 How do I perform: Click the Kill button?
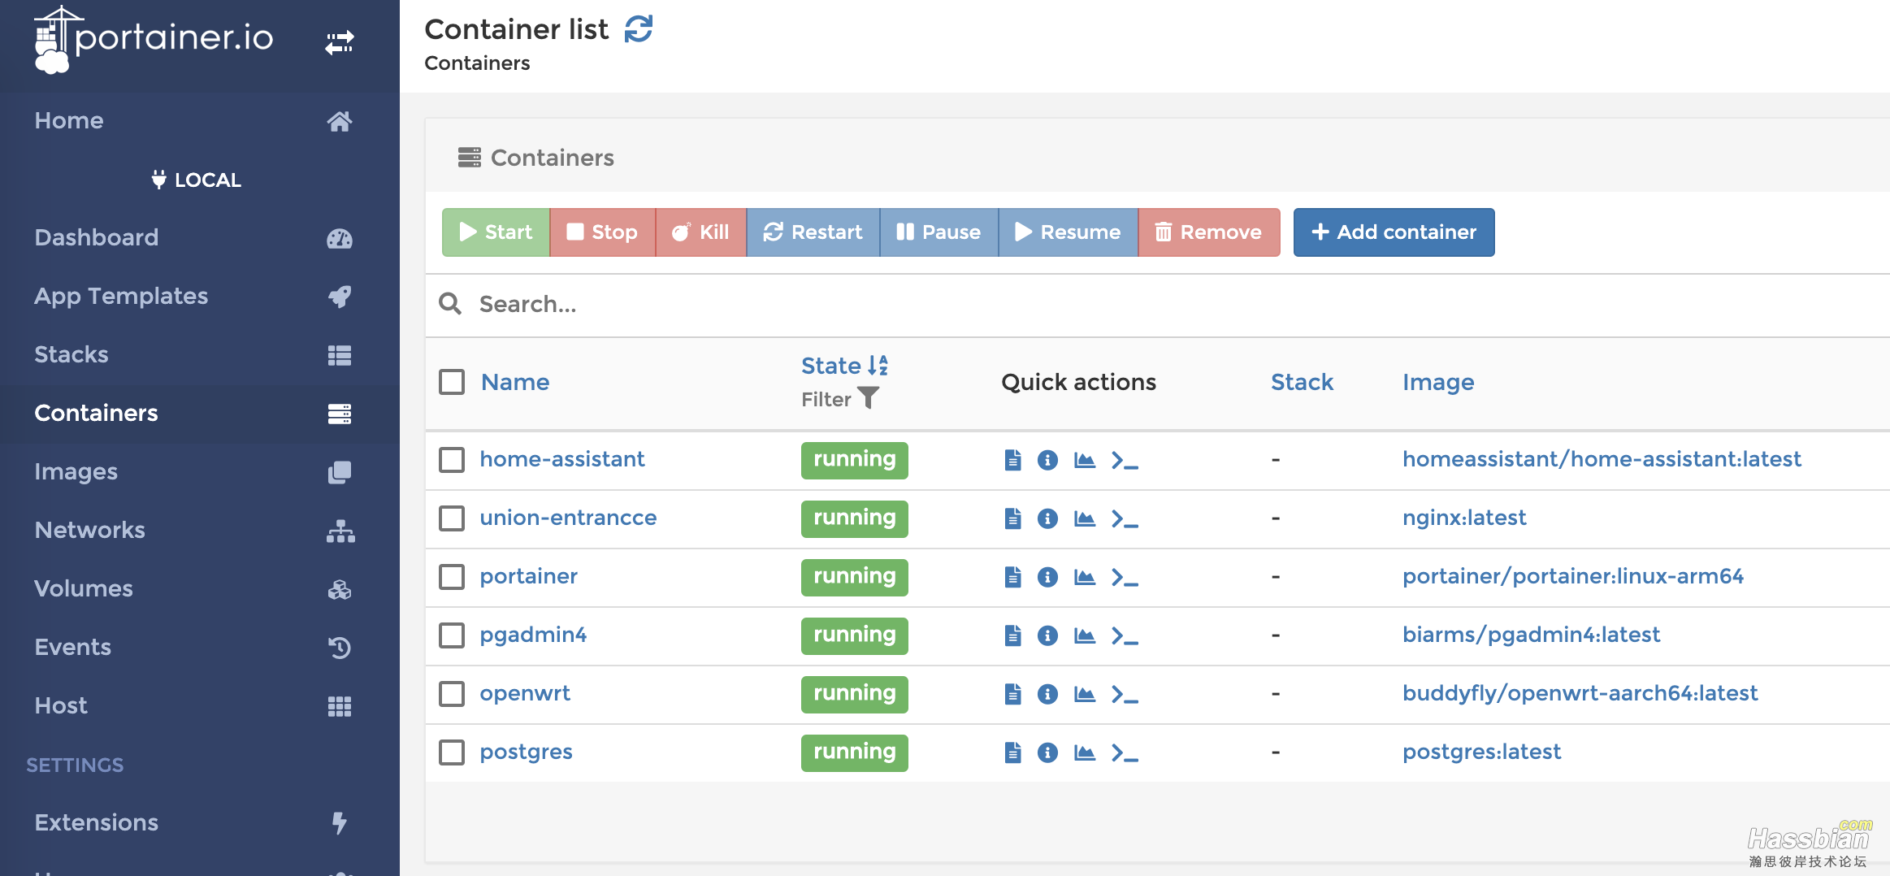click(700, 232)
